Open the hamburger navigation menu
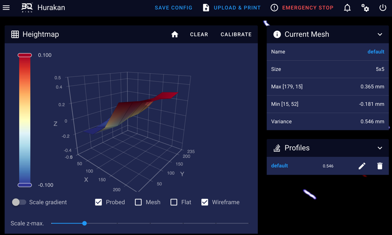The height and width of the screenshot is (235, 392). pos(7,8)
